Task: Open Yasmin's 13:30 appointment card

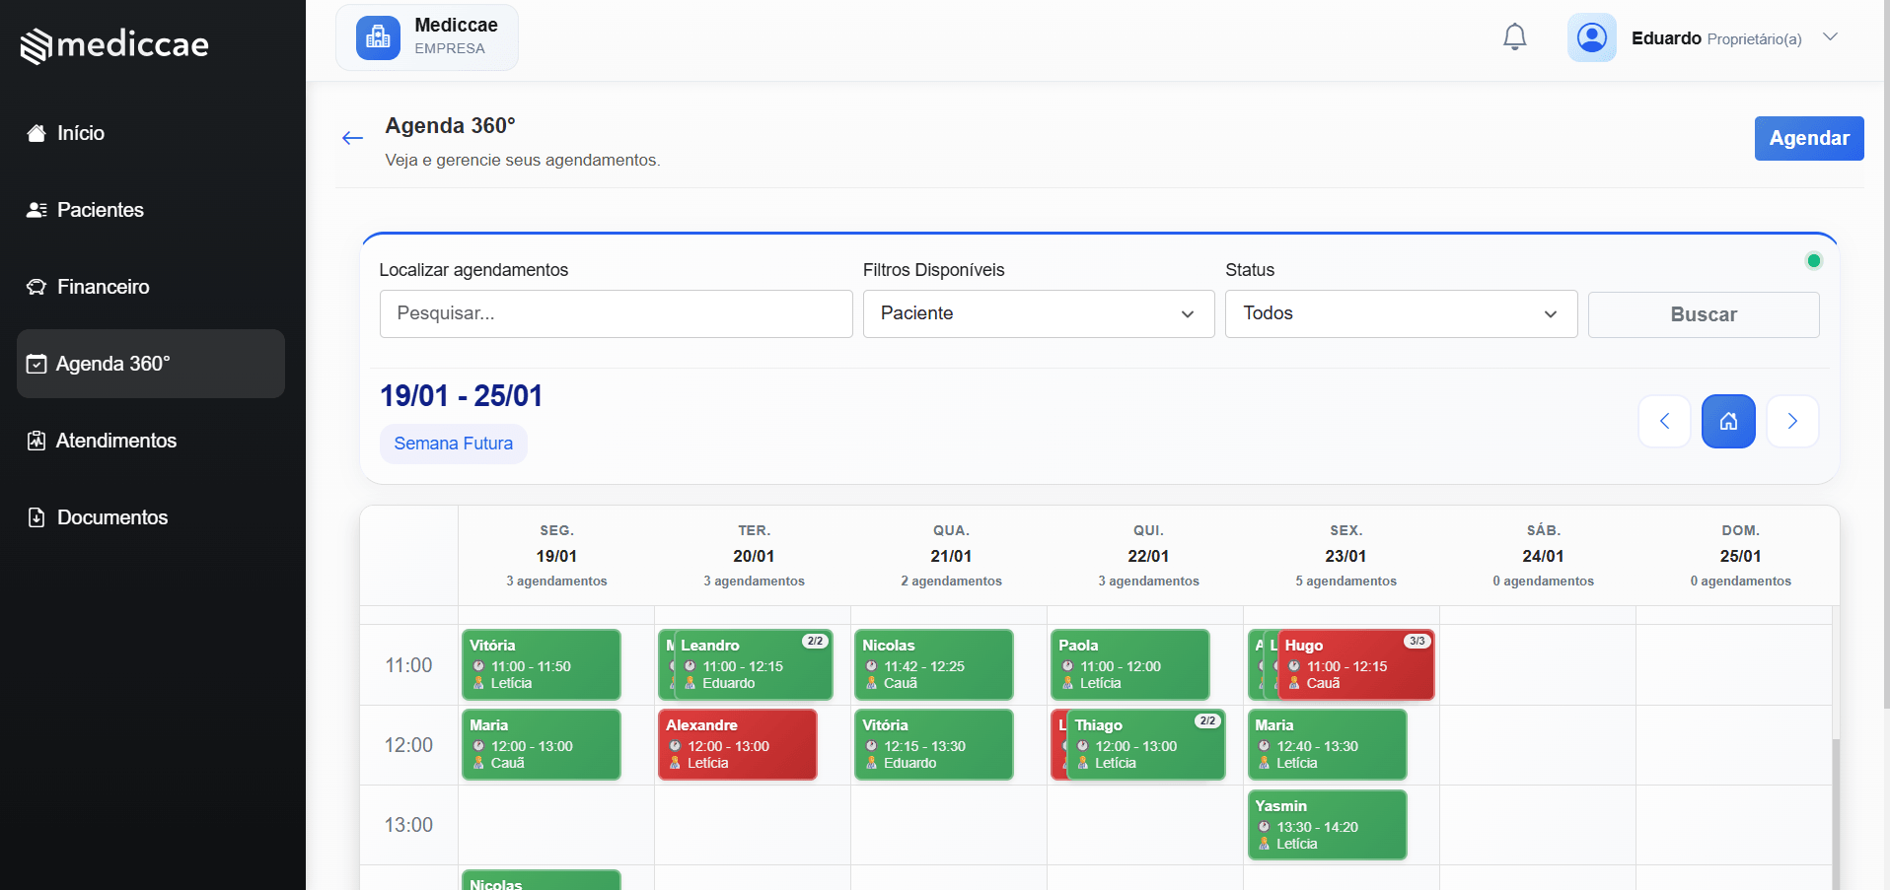Action: [1326, 825]
